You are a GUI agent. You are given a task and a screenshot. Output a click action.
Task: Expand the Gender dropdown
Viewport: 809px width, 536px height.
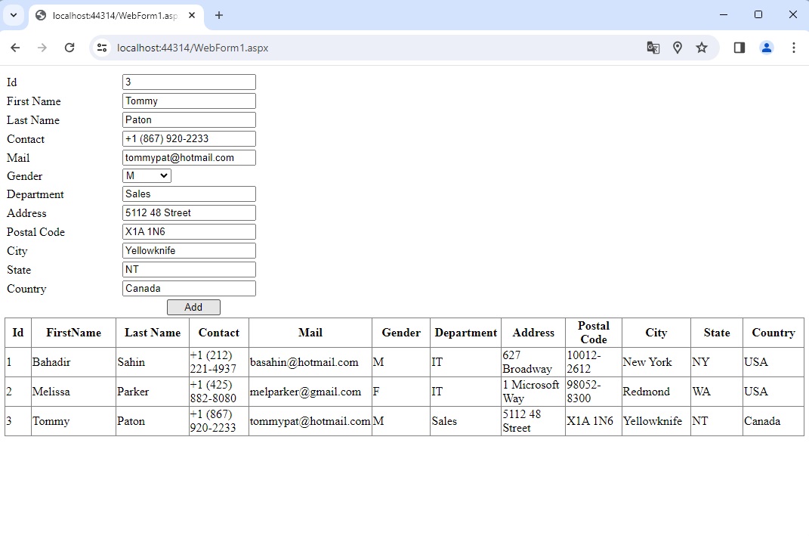pos(147,176)
